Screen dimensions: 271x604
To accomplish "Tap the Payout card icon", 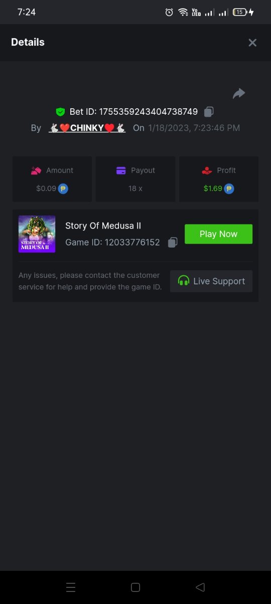I will click(121, 171).
